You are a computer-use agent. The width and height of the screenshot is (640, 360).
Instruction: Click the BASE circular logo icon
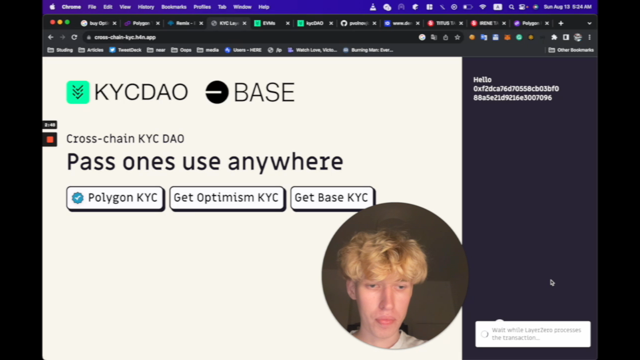tap(217, 92)
